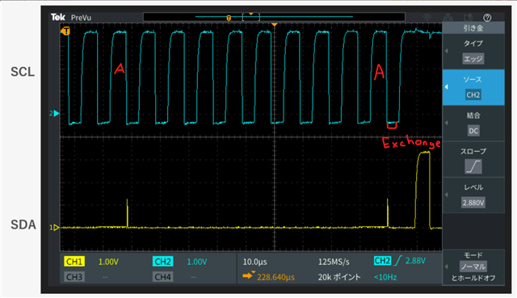This screenshot has height=298, width=517.
Task: Click the DC coupling value
Action: click(473, 131)
